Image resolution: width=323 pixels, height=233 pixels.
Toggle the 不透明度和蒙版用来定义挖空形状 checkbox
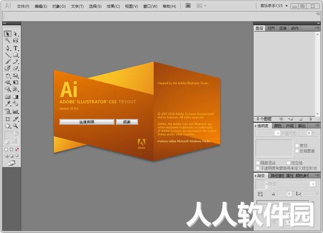(258, 168)
